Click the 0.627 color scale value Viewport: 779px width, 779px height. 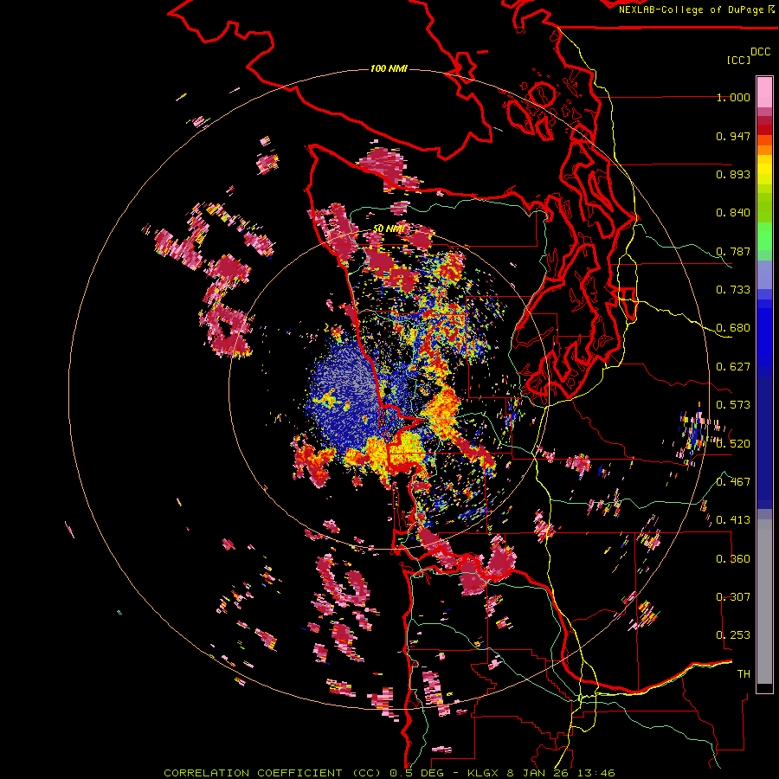pos(733,367)
